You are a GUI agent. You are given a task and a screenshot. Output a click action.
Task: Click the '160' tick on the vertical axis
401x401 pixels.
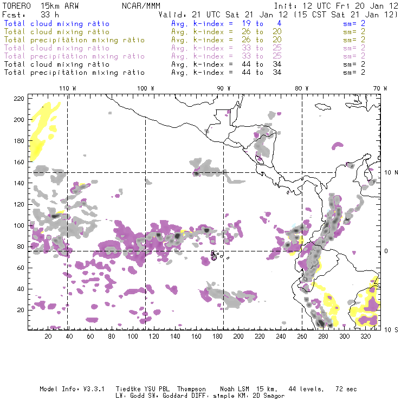tap(19, 162)
